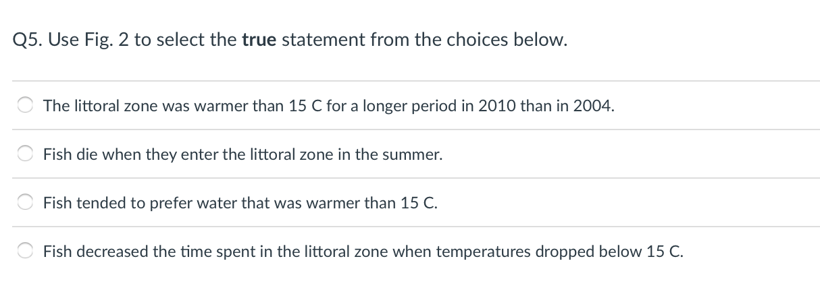820x290 pixels.
Task: Select the radio button for 'Fish die' option
Action: tap(26, 154)
